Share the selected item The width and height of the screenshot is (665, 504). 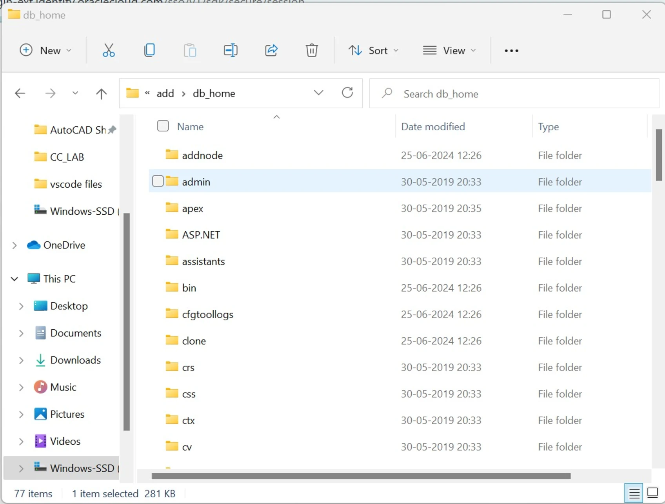point(271,50)
